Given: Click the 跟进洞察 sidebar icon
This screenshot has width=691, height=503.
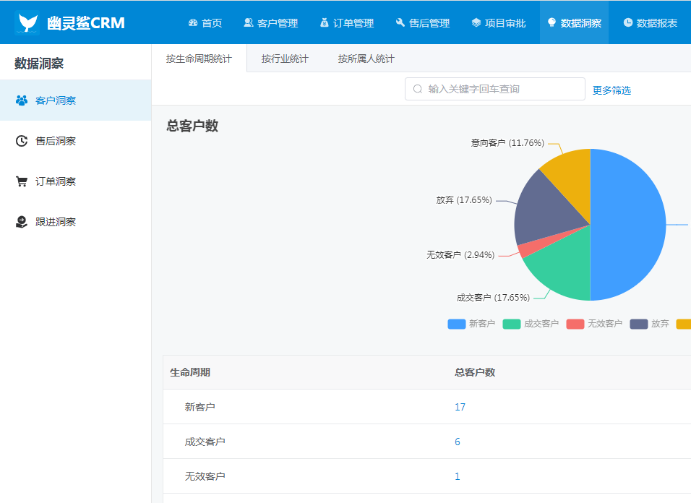Looking at the screenshot, I should 22,222.
